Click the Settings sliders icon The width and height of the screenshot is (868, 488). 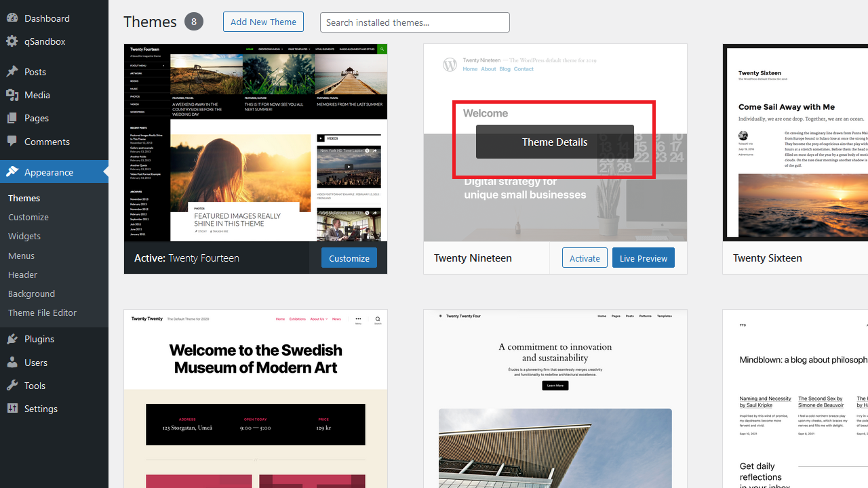(12, 409)
